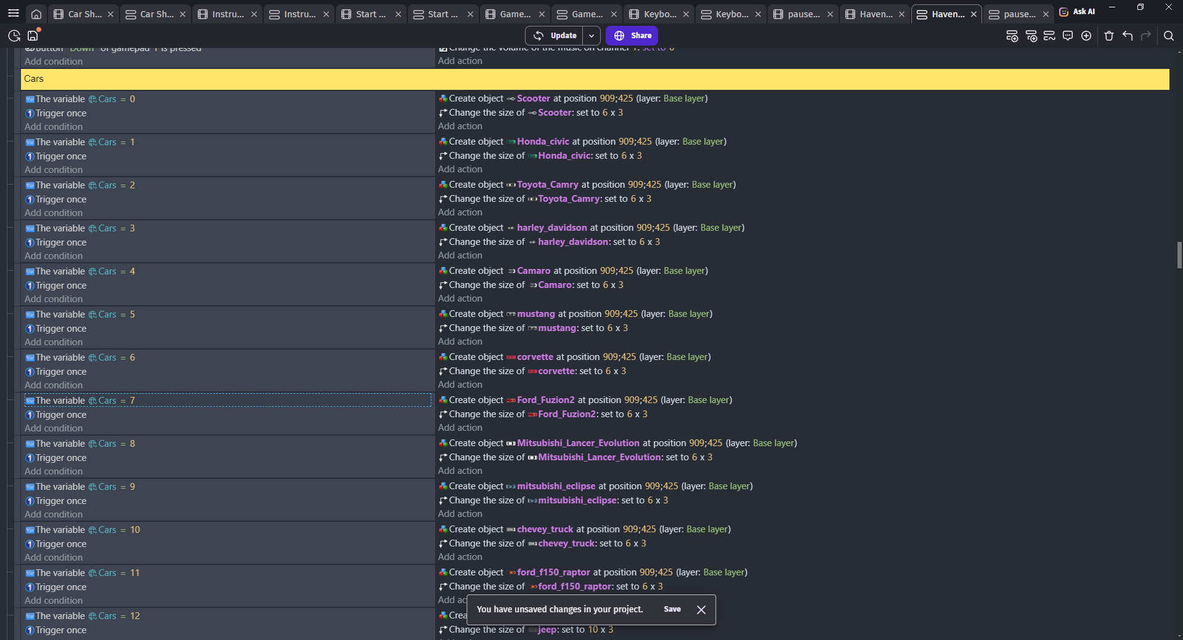This screenshot has height=640, width=1183.
Task: Expand the dropdown arrow beside Update
Action: (591, 36)
